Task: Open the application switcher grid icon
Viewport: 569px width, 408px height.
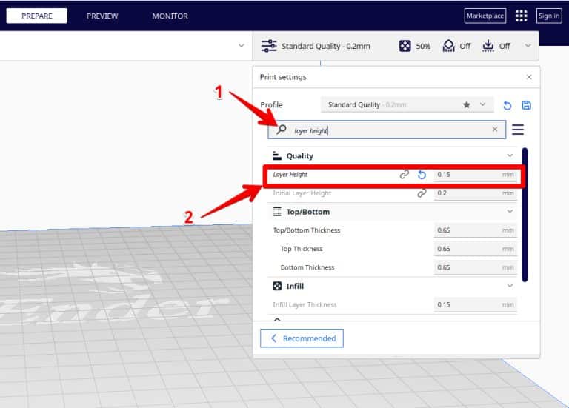Action: (522, 16)
